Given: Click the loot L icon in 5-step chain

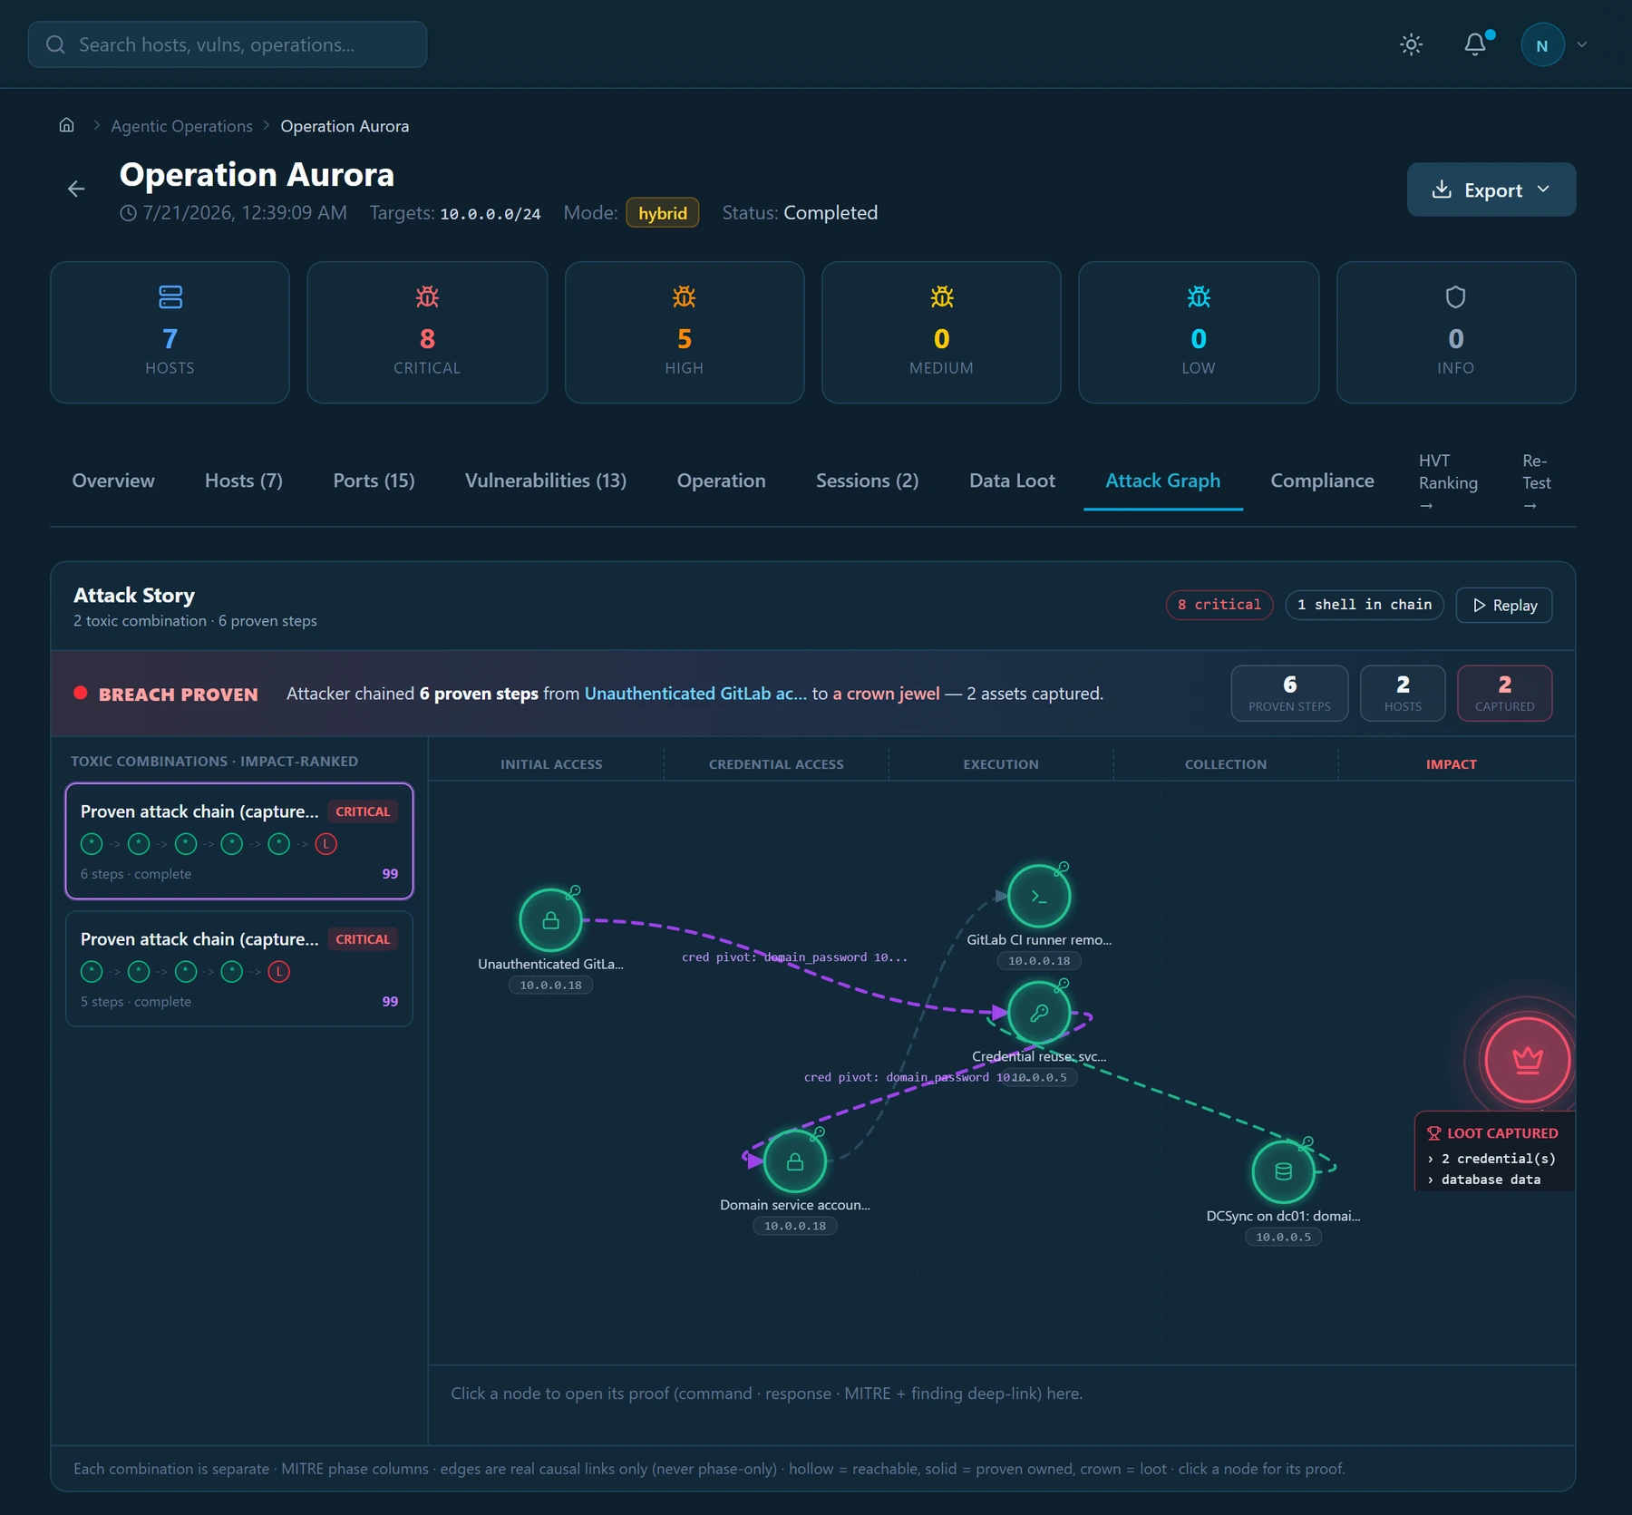Looking at the screenshot, I should coord(279,972).
